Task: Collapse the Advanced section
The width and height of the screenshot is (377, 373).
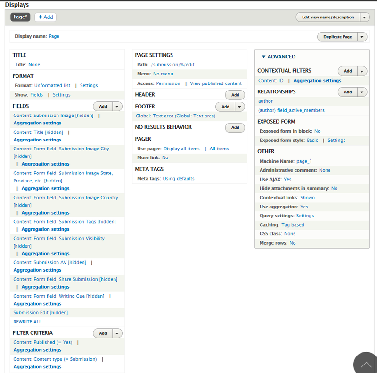Action: 278,57
